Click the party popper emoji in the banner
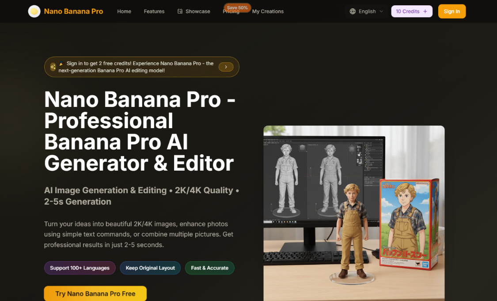This screenshot has height=301, width=497. (x=63, y=64)
